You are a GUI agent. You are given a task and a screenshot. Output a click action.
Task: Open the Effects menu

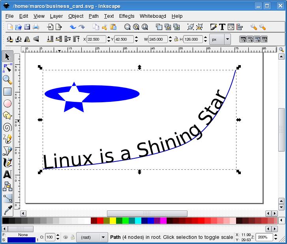click(127, 16)
